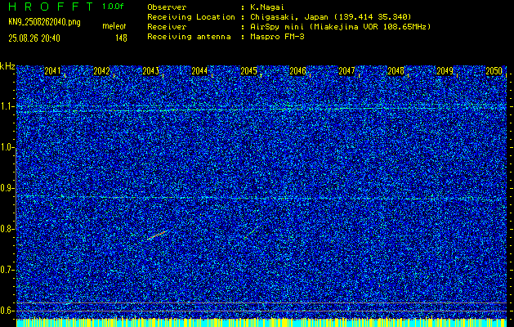Click the kHz axis unit label
The width and height of the screenshot is (514, 327).
(x=7, y=66)
